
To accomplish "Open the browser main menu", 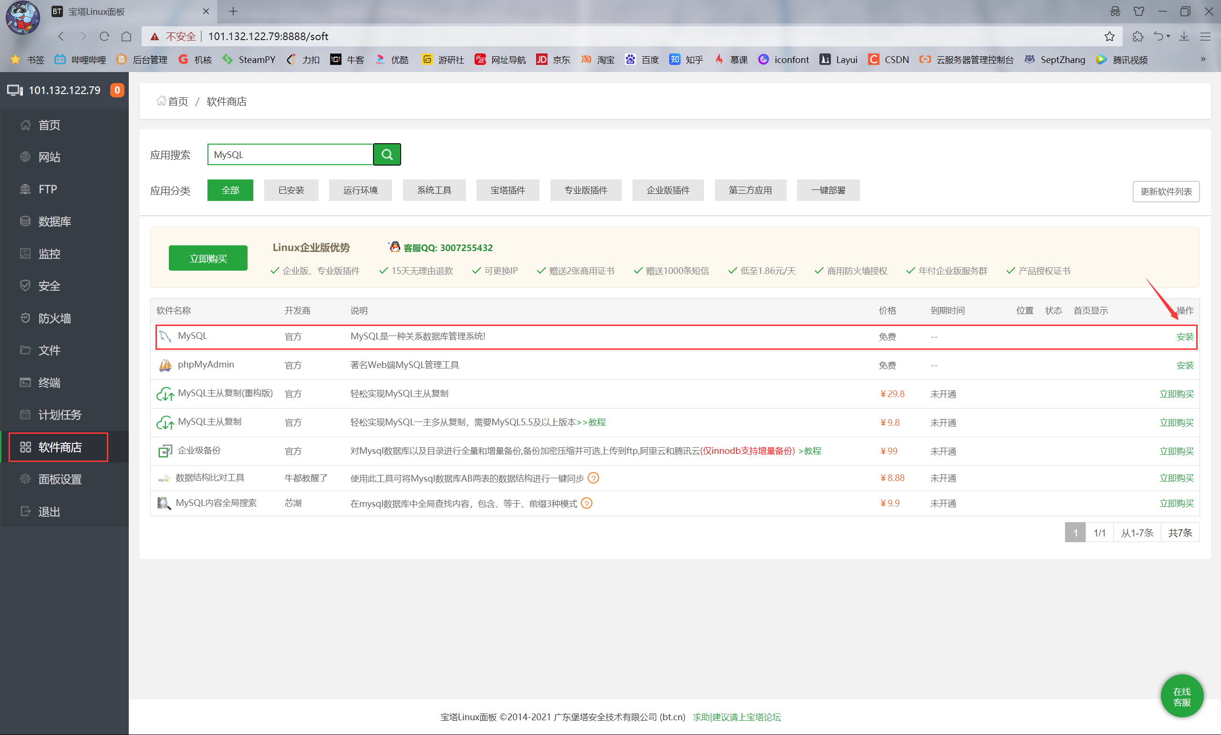I will tap(1205, 36).
